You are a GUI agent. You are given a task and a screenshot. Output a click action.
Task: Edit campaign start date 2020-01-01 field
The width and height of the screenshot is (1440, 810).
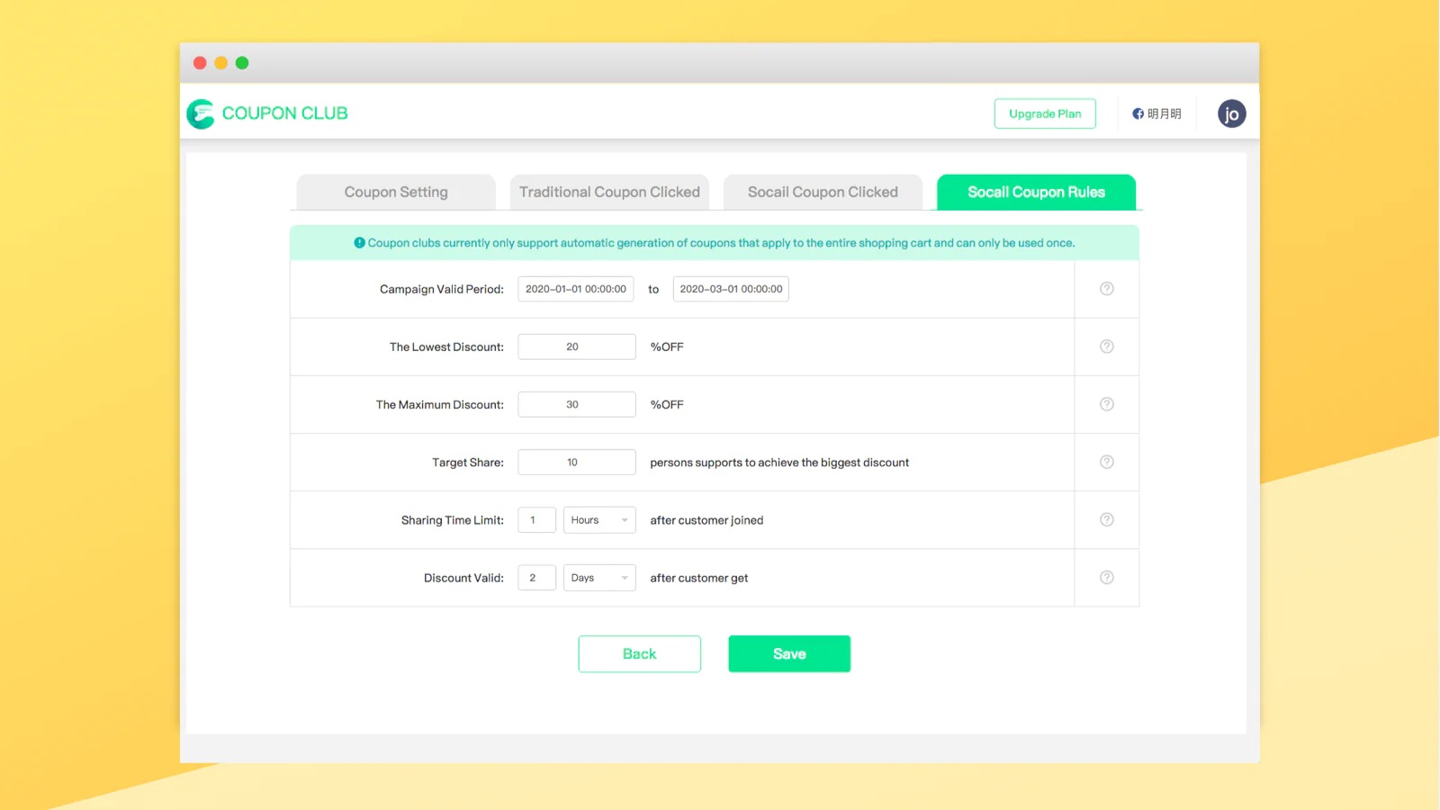(576, 289)
